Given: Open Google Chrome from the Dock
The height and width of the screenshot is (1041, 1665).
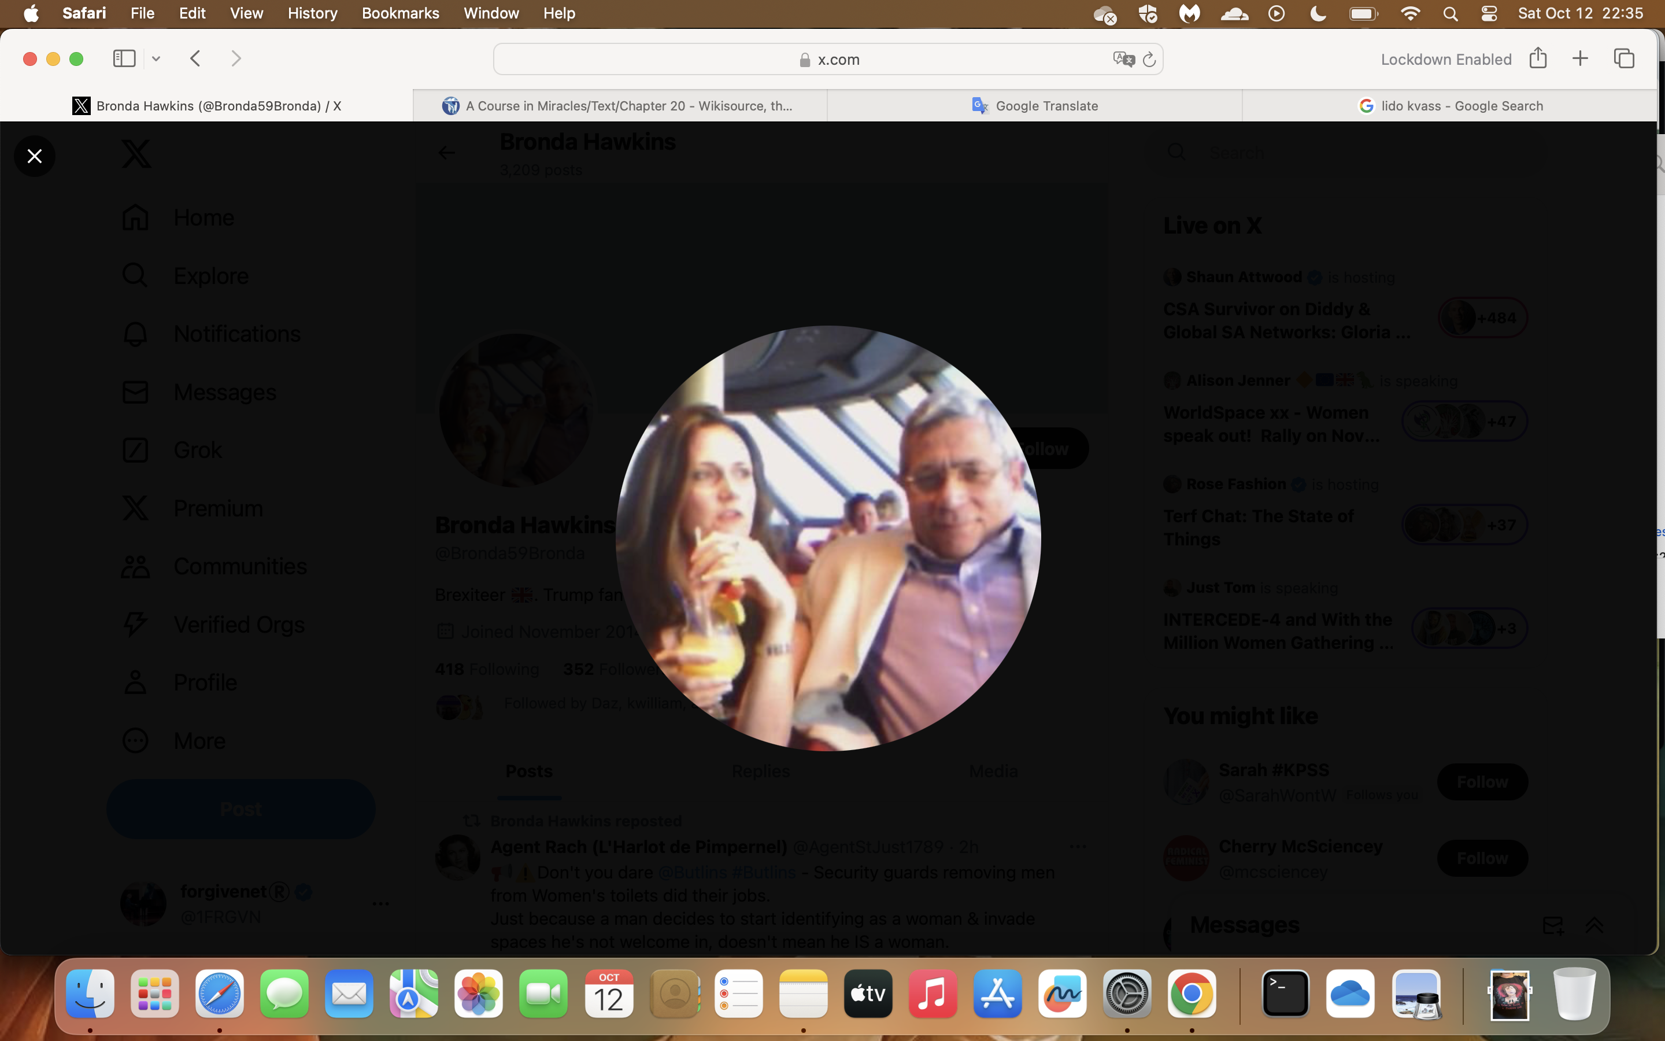Looking at the screenshot, I should (1192, 994).
